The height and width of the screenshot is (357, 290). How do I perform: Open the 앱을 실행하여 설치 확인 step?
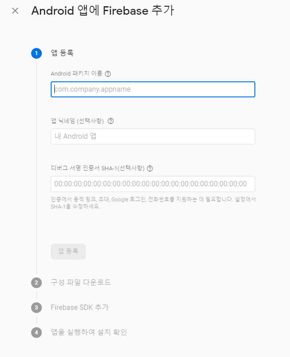tap(89, 332)
